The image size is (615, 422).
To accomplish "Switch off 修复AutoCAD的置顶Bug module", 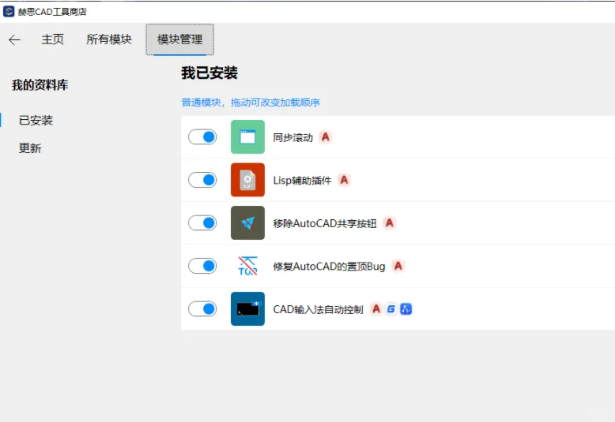I will 202,266.
